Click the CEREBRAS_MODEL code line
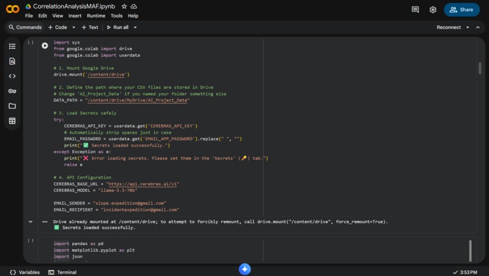Image resolution: width=489 pixels, height=276 pixels. click(95, 191)
